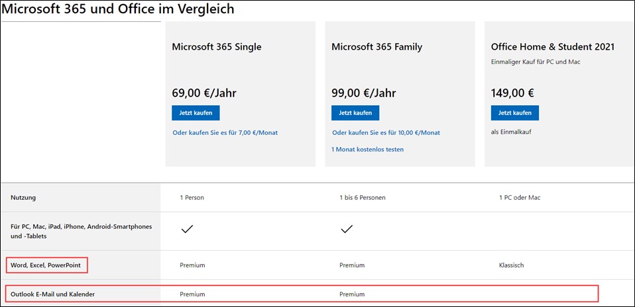Start 1 Monat kostenlos testen trial
The height and width of the screenshot is (307, 635).
pos(367,150)
